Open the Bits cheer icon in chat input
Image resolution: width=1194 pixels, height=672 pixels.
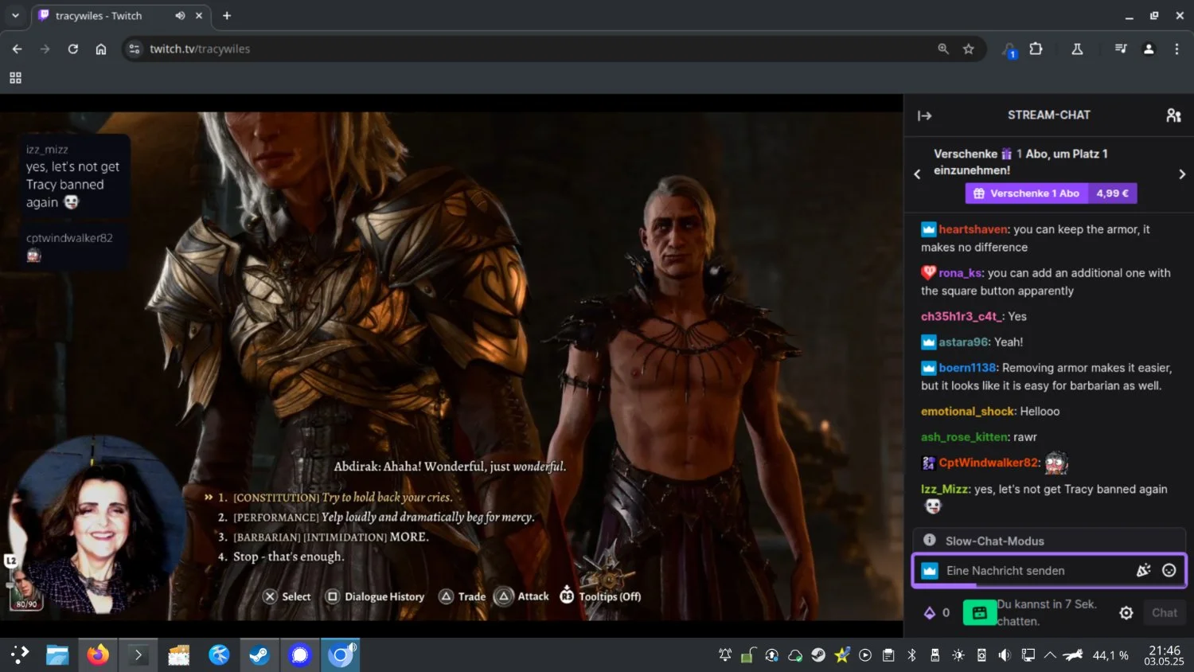(1143, 570)
